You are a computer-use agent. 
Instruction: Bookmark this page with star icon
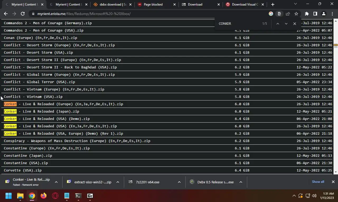(x=296, y=14)
